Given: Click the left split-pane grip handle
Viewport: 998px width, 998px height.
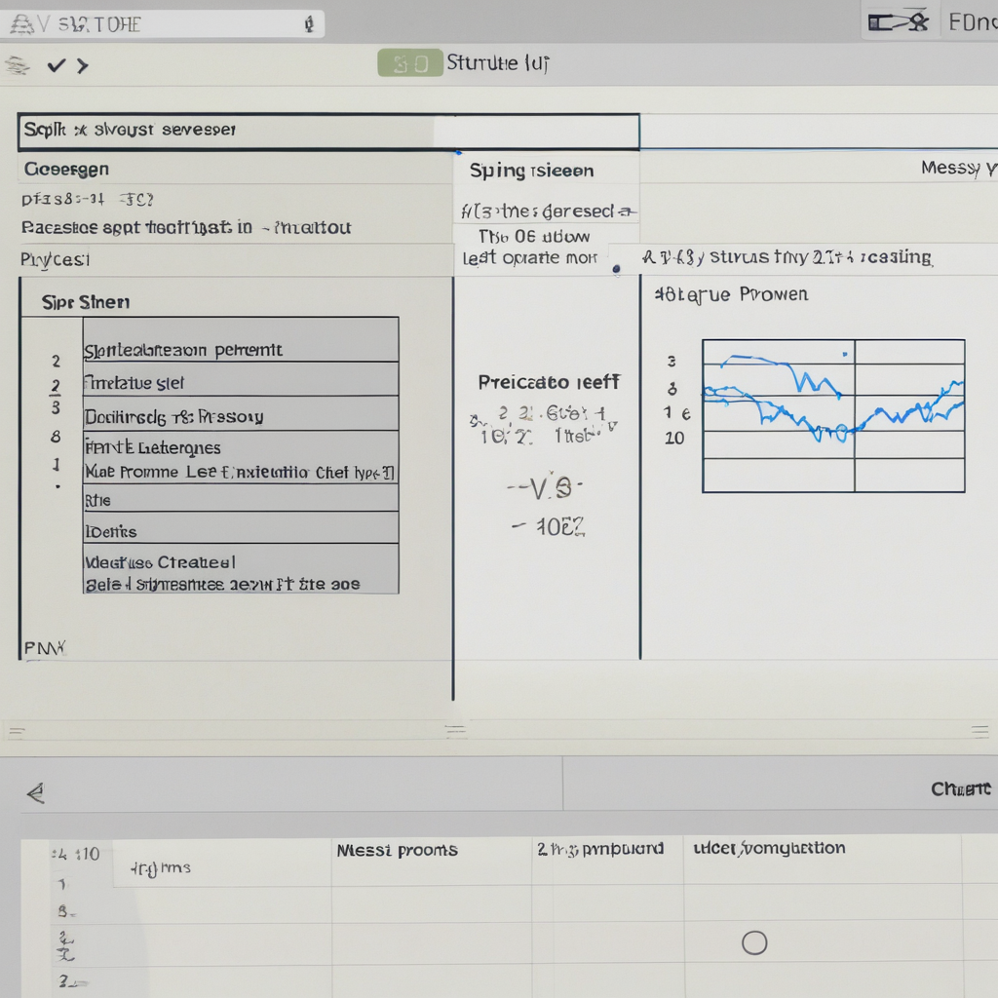Looking at the screenshot, I should [x=17, y=732].
